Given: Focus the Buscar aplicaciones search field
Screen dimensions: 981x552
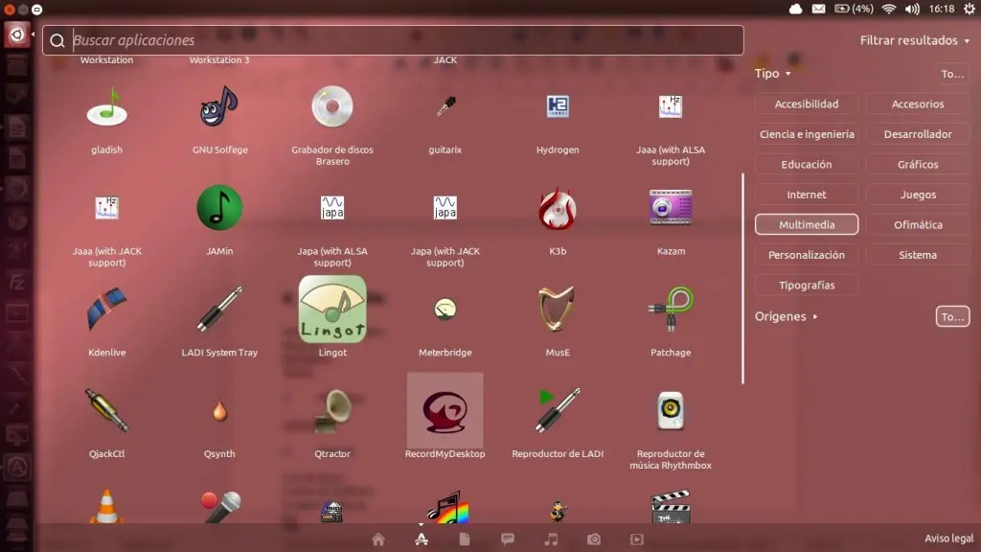Looking at the screenshot, I should pyautogui.click(x=393, y=40).
